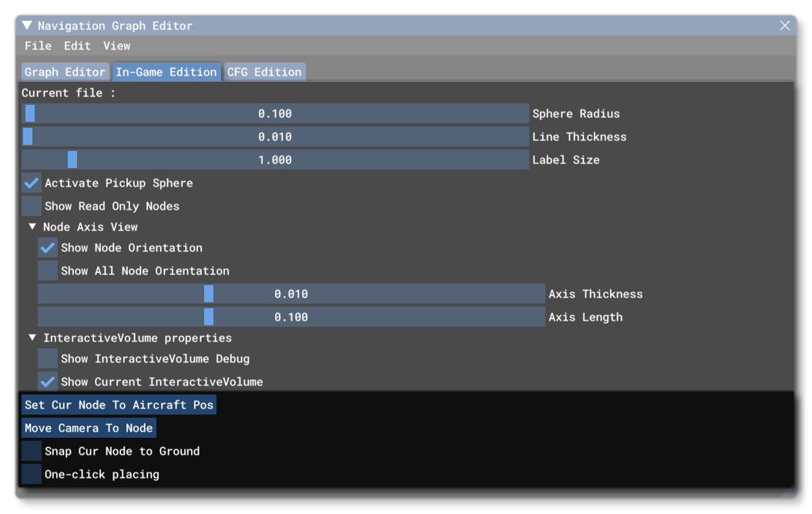
Task: Uncheck Show Node Orientation
Action: point(48,247)
